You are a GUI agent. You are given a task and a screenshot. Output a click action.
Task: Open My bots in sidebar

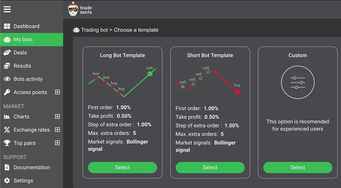tap(23, 40)
